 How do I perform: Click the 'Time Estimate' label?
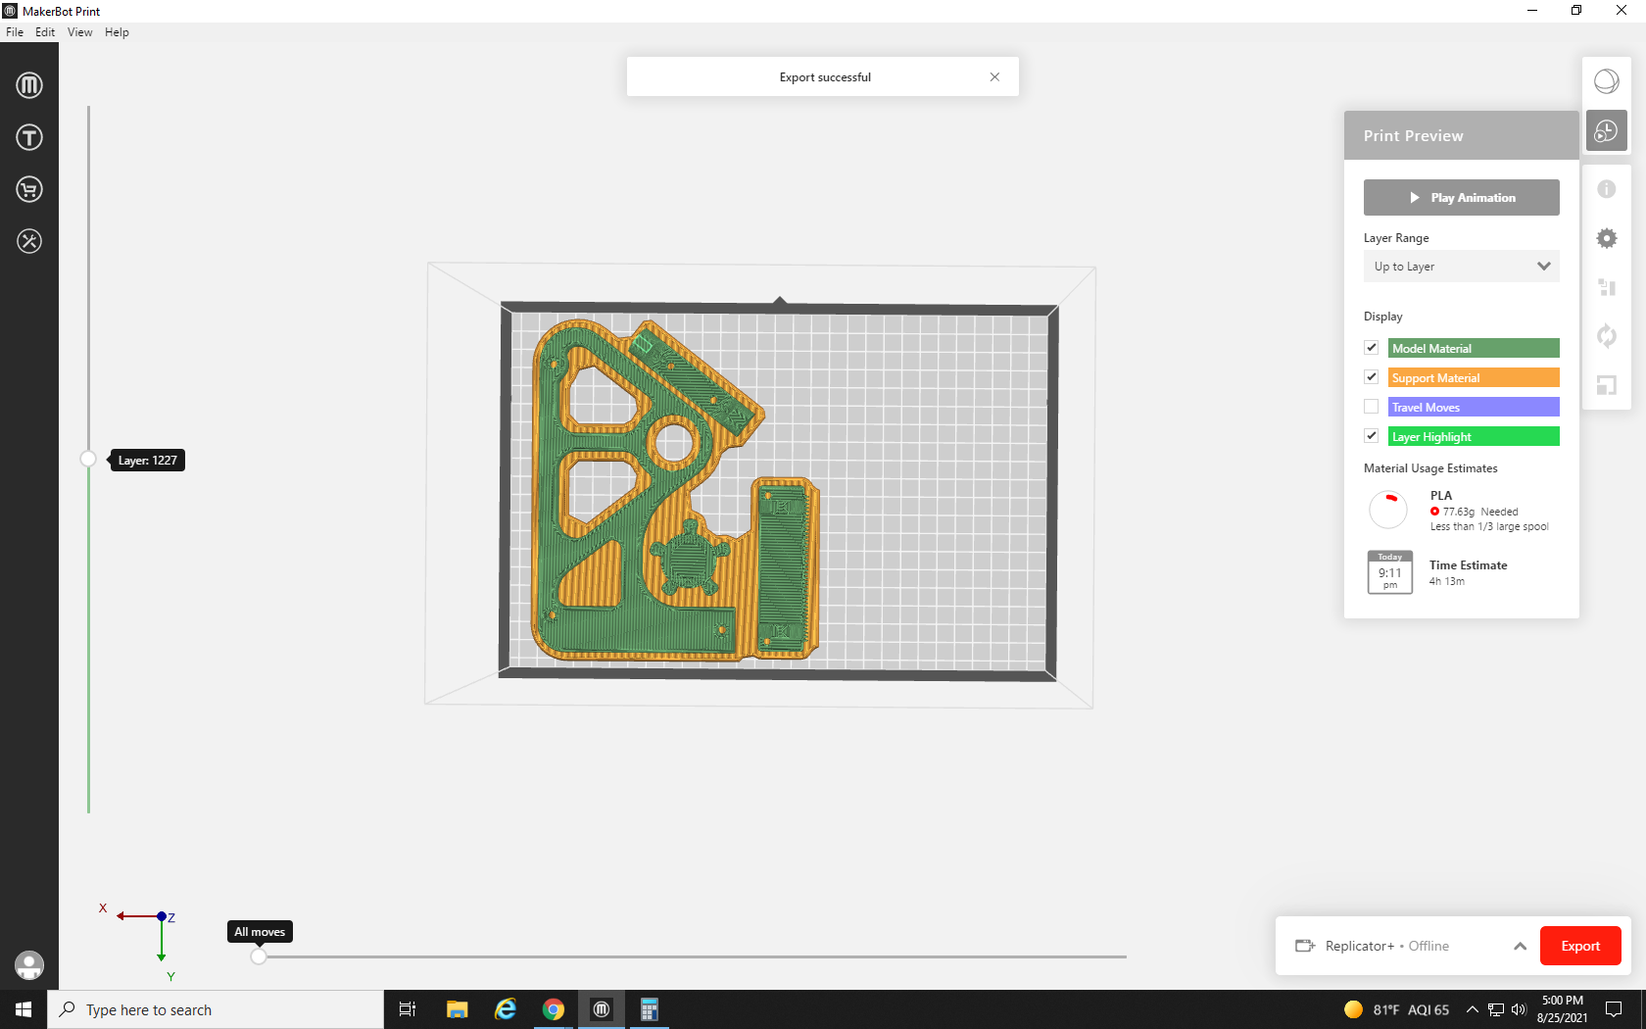coord(1468,565)
